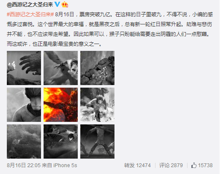The width and height of the screenshot is (220, 174).
Task: Open the rocky cliff thumbnail
Action: coord(97,68)
